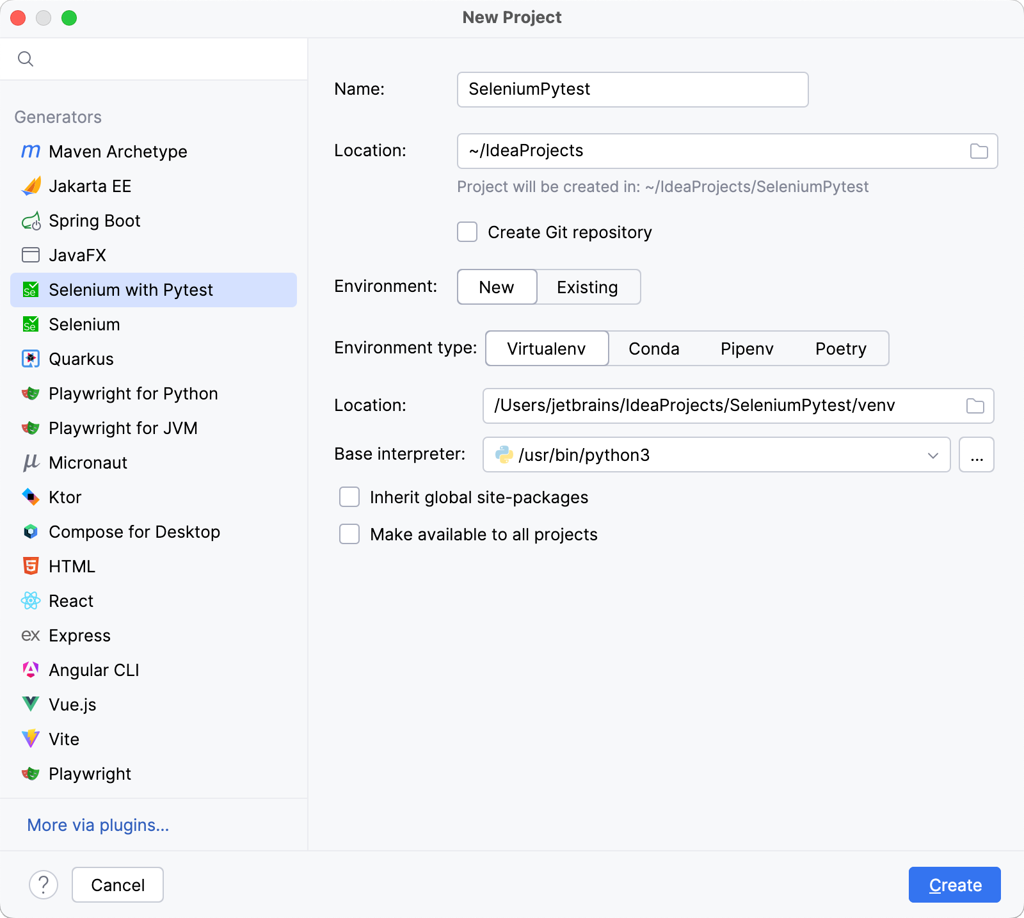Select the React generator icon
1024x918 pixels.
click(x=30, y=600)
